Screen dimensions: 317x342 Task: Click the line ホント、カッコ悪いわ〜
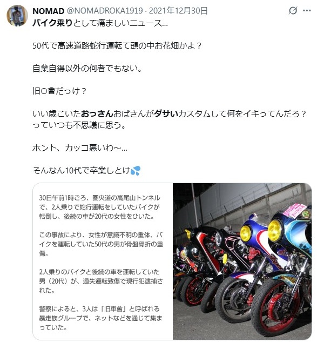point(80,148)
